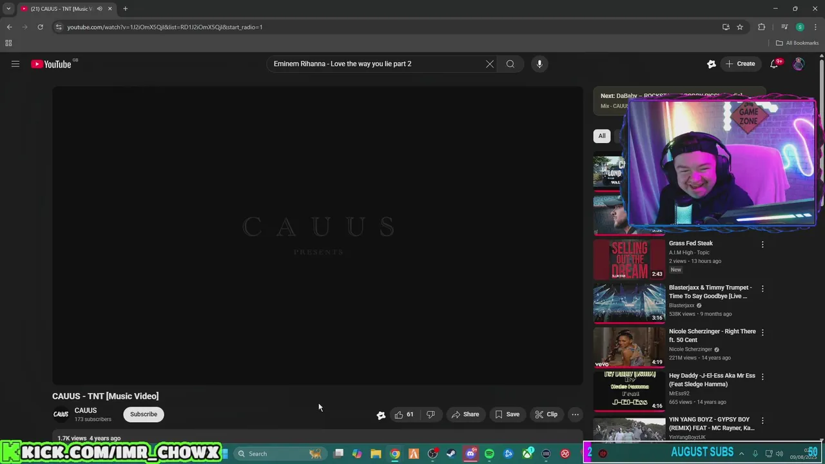This screenshot has height=464, width=825.
Task: Open options for Blasterjaxx video
Action: (762, 289)
